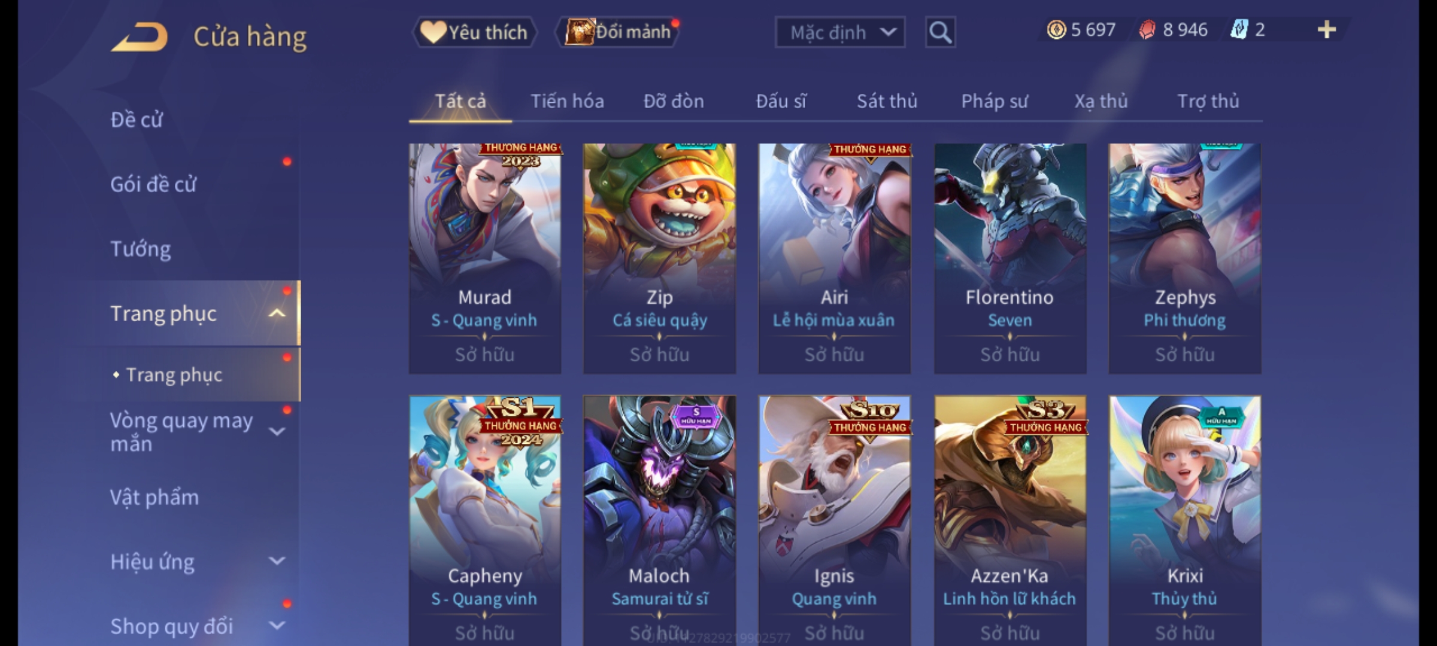This screenshot has width=1437, height=646.
Task: Open Đổi mảnh chest exchange
Action: pyautogui.click(x=617, y=32)
